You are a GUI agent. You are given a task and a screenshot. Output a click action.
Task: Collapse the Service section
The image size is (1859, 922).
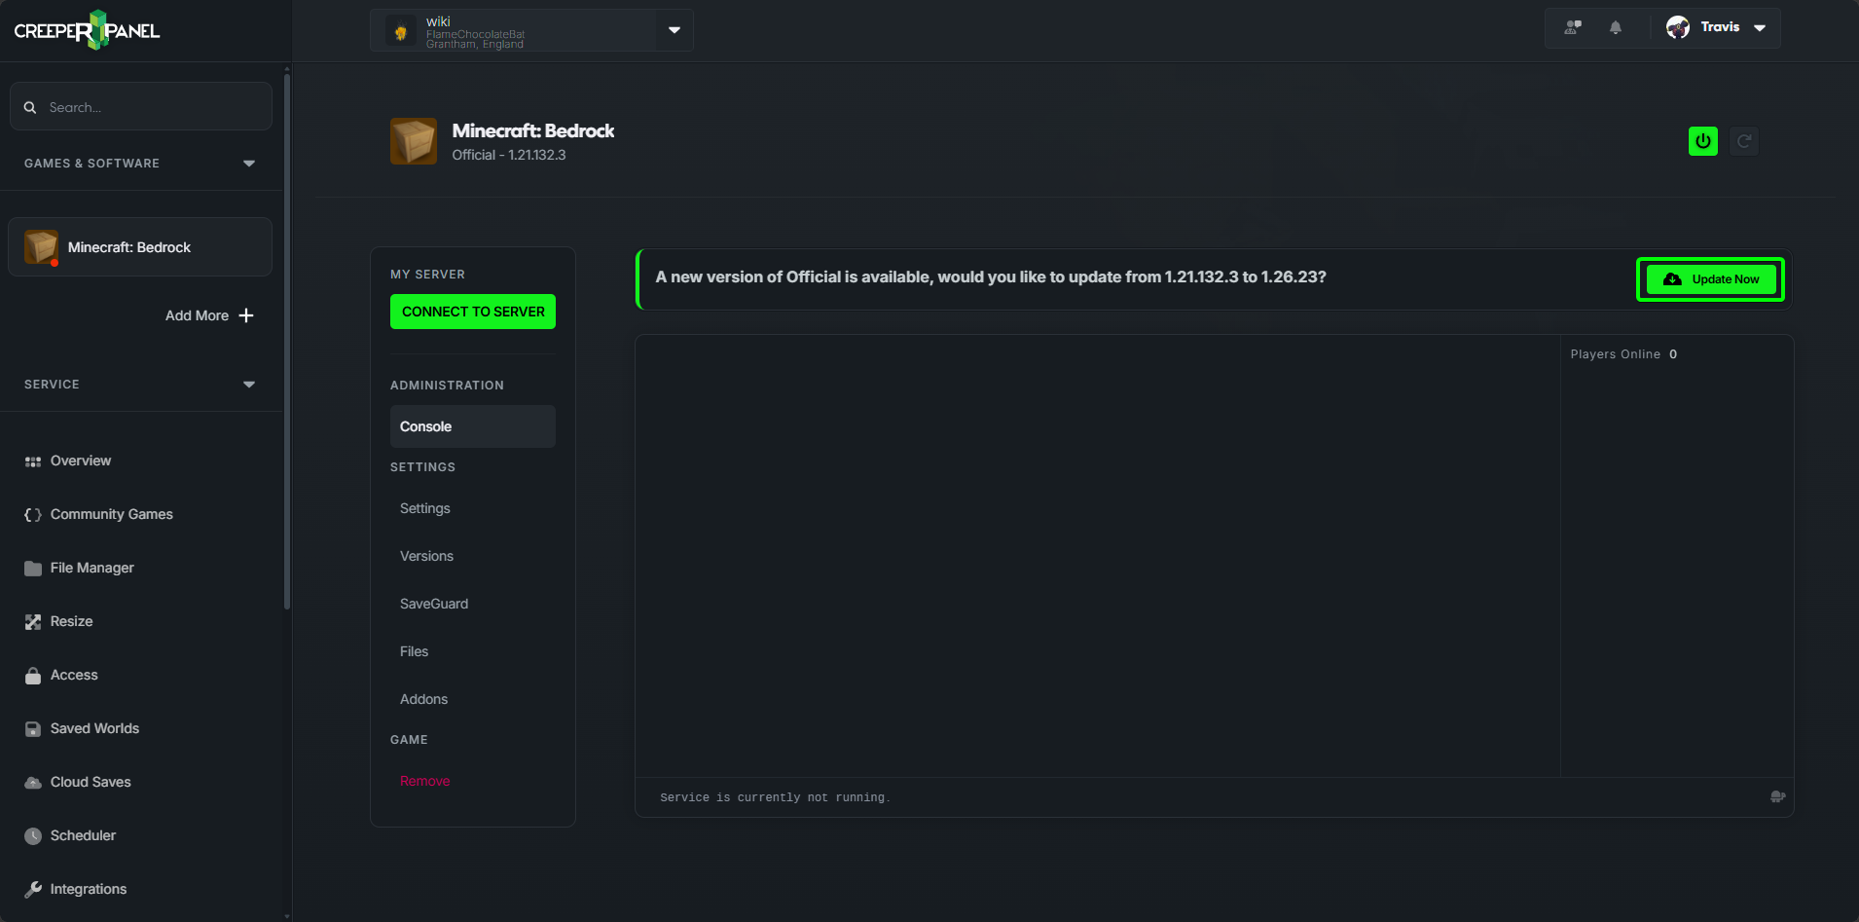click(249, 385)
